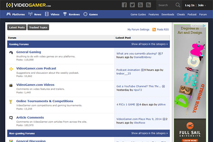
Task: Expand the Join dropdown arrow
Action: click(x=205, y=5)
